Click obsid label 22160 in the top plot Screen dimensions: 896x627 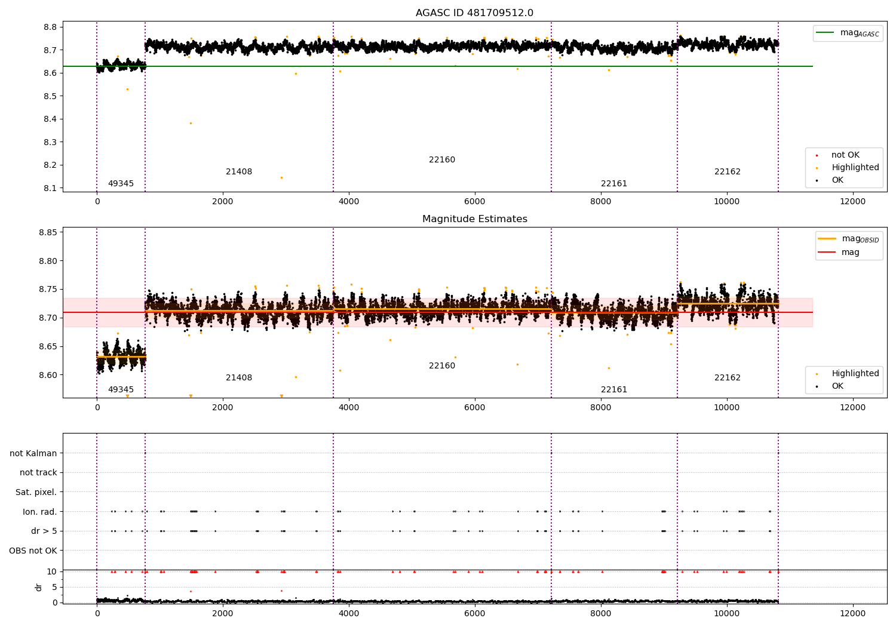442,159
